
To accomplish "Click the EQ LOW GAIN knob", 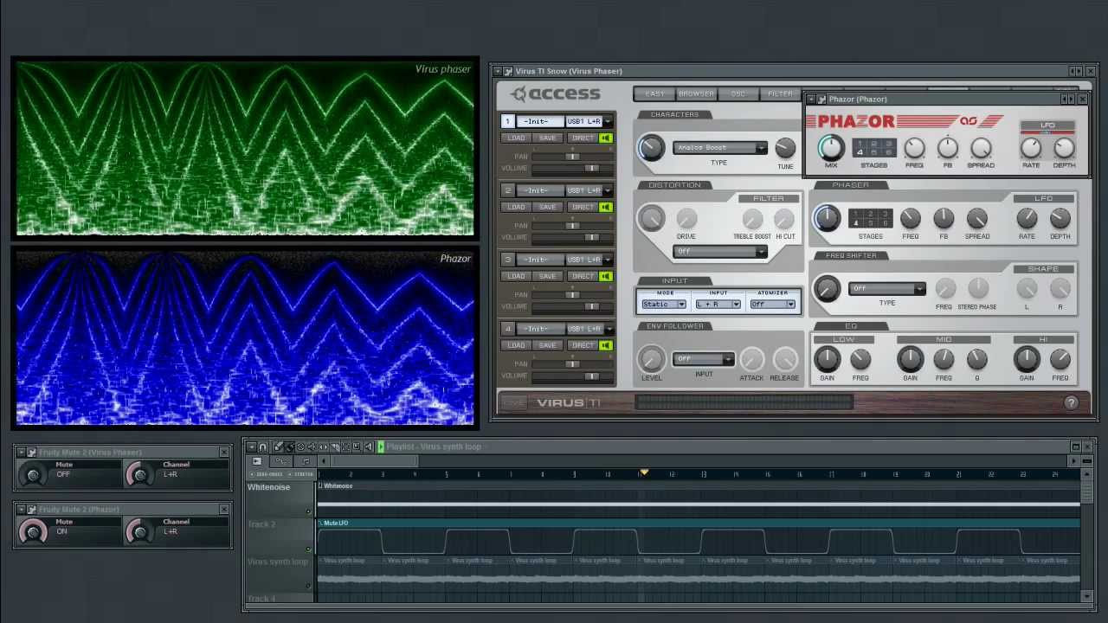I will pos(827,360).
